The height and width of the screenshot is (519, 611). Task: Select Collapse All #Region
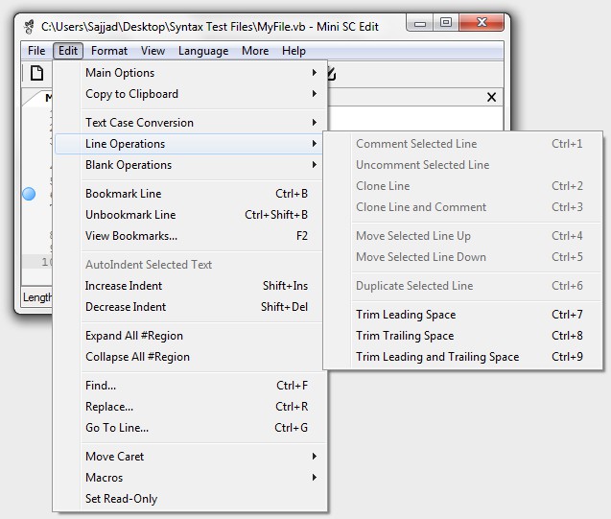[x=189, y=357]
